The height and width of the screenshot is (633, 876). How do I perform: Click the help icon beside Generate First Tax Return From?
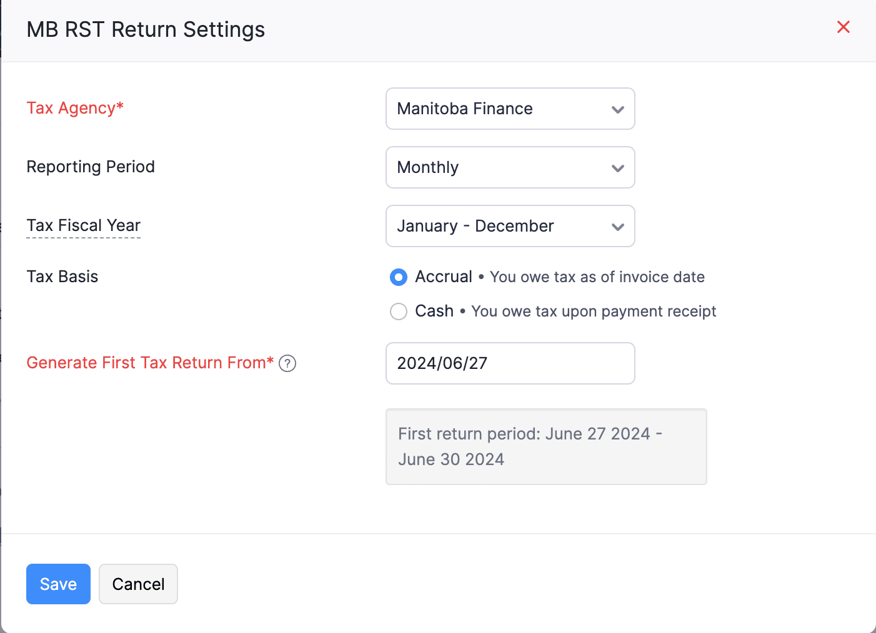coord(287,363)
